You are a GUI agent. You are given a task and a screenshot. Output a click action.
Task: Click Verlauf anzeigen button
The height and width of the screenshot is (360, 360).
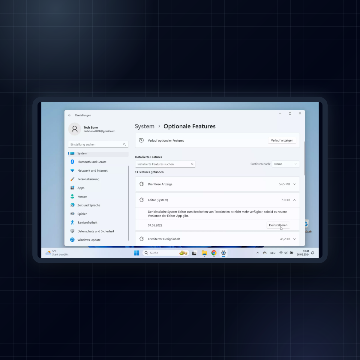282,140
